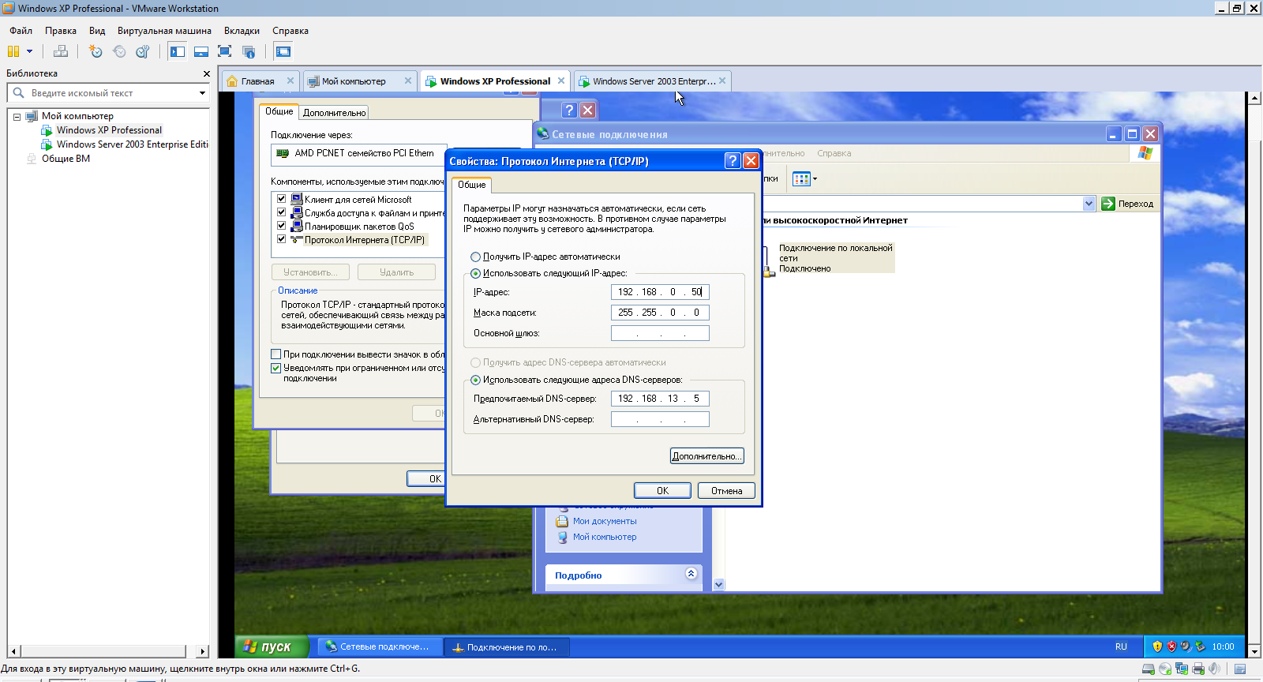This screenshot has width=1263, height=682.
Task: Toggle 'Протокол Интернета (TCP/IP)' checkbox
Action: pyautogui.click(x=281, y=239)
